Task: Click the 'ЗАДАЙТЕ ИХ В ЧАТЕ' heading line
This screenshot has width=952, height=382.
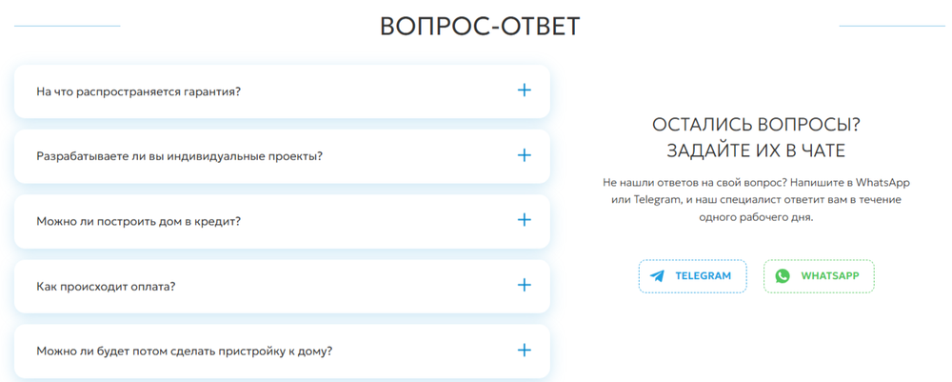Action: click(x=756, y=151)
